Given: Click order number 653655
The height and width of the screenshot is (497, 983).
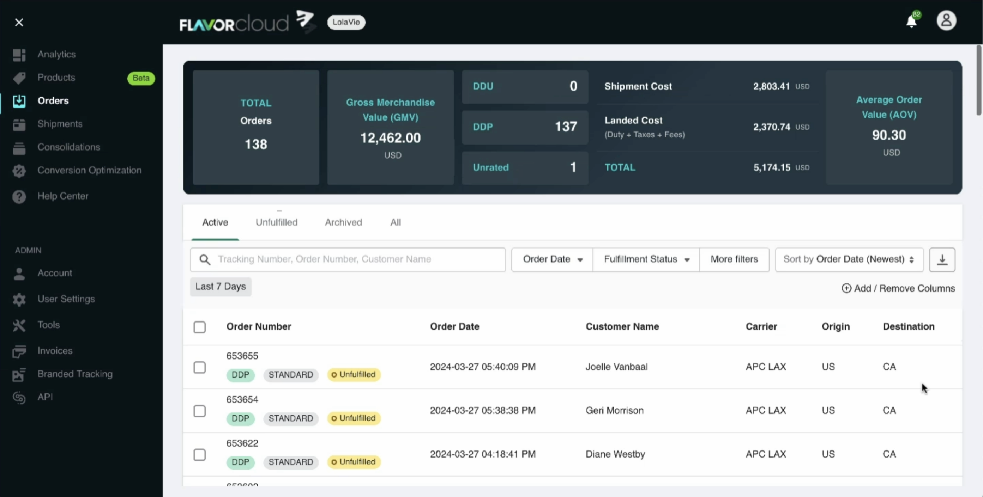Looking at the screenshot, I should (242, 356).
